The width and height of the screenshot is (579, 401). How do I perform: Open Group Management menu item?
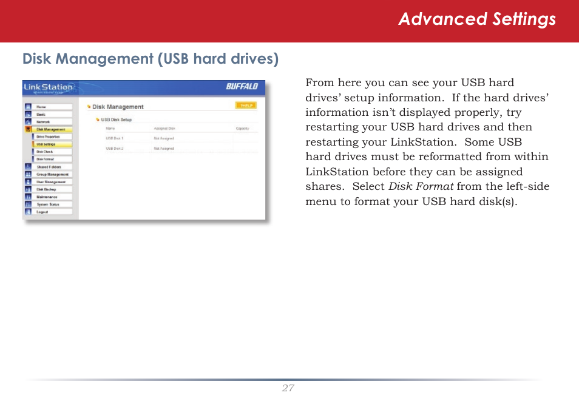pyautogui.click(x=52, y=174)
